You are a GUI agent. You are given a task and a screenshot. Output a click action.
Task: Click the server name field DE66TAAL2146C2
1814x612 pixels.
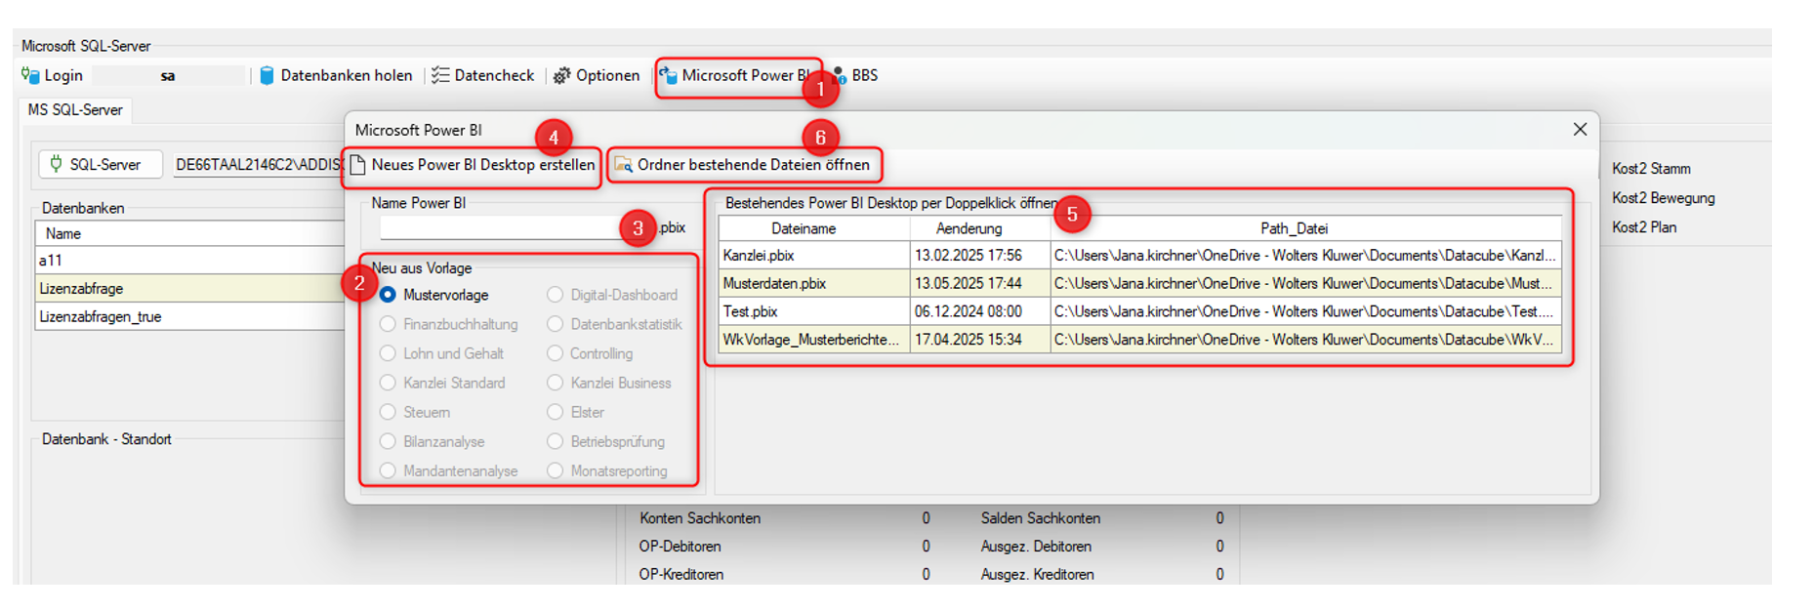(259, 164)
